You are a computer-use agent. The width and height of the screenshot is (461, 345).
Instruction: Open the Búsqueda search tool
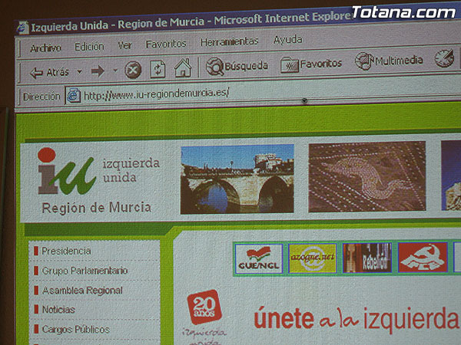[237, 66]
